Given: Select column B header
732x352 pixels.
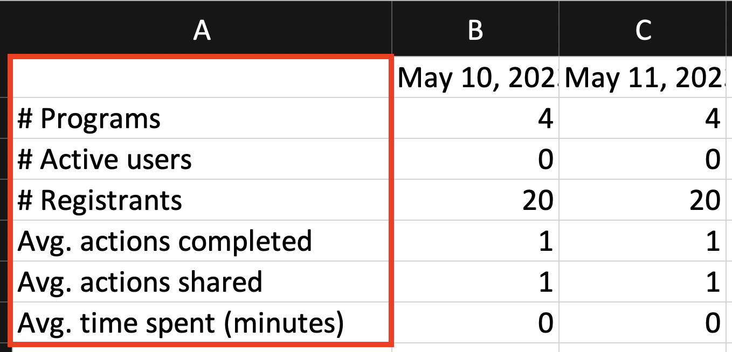Looking at the screenshot, I should tap(475, 30).
